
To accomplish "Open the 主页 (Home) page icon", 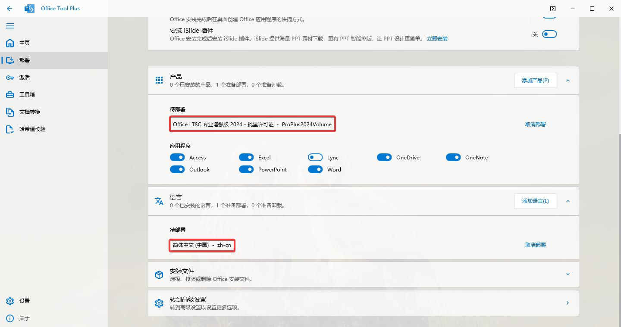I will pyautogui.click(x=9, y=43).
